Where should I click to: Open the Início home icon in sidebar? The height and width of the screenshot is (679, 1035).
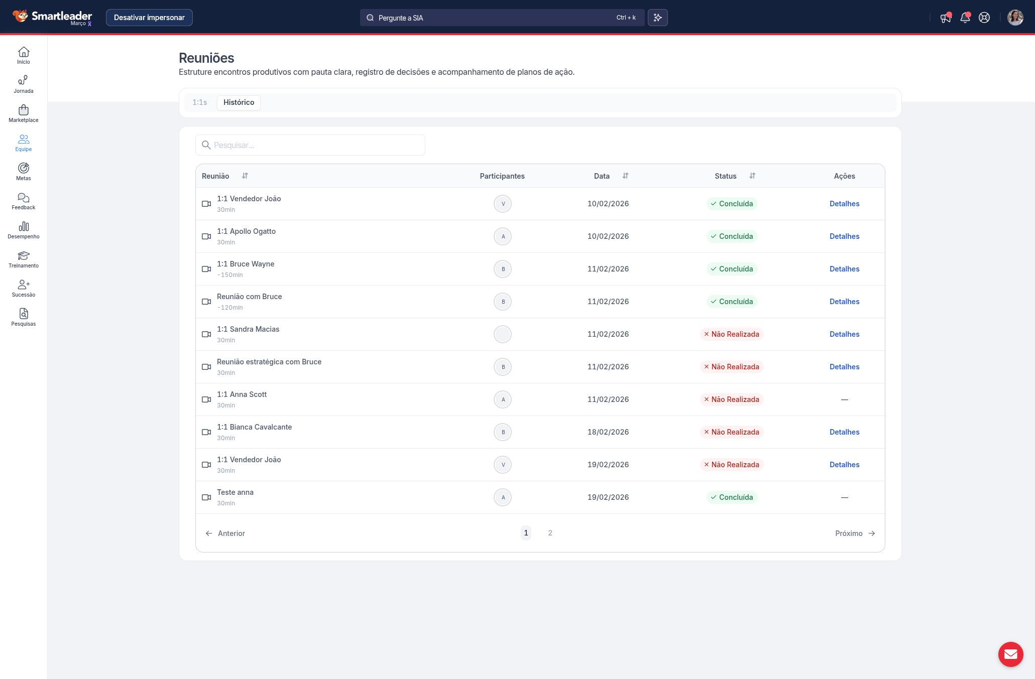(x=24, y=55)
